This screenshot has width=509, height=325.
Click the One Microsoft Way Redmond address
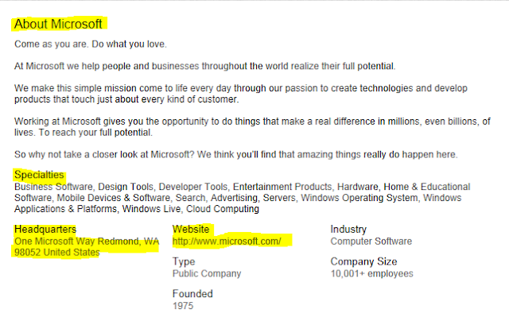coord(87,247)
